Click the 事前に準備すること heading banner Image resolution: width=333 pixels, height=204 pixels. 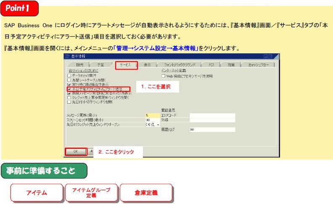point(44,171)
